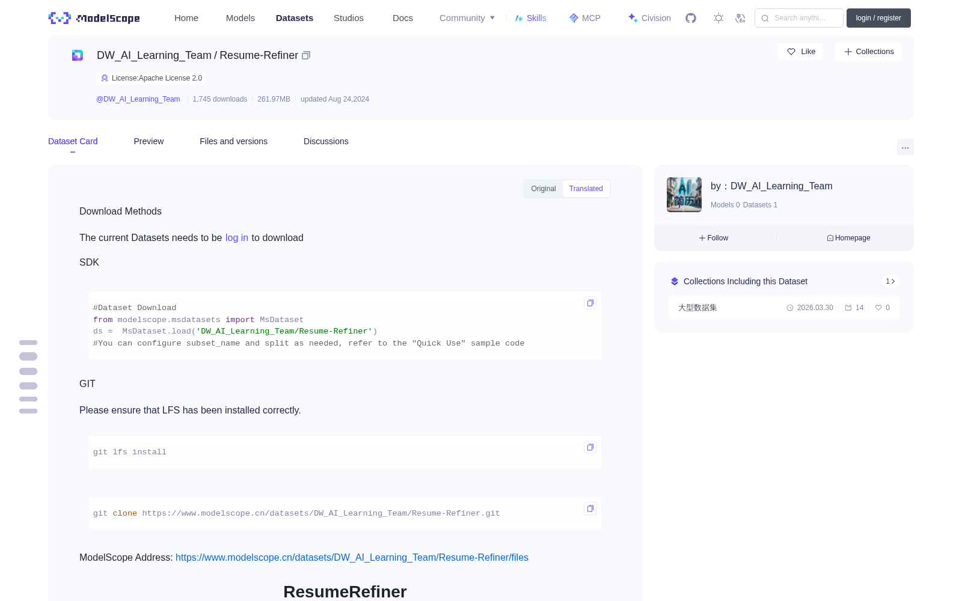Go to the Home nav item

click(x=186, y=18)
